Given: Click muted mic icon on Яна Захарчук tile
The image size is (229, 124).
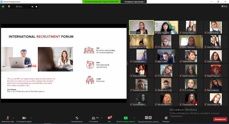Looking at the screenshot, I should click(x=205, y=90).
